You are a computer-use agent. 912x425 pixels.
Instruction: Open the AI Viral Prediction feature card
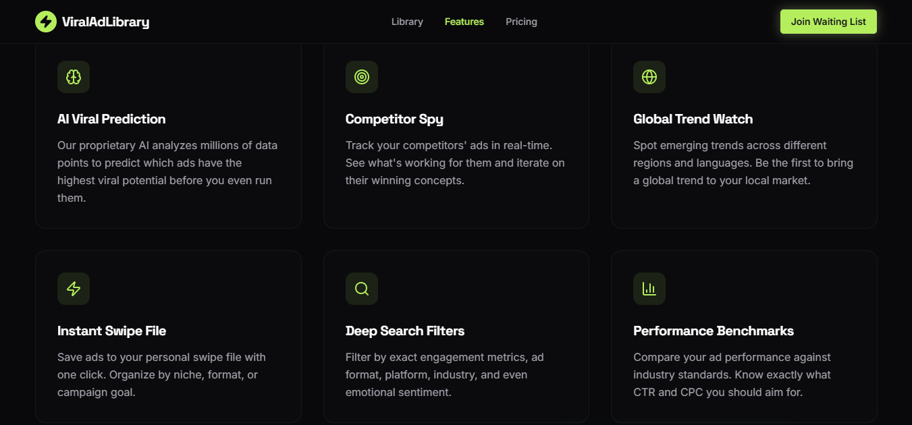coord(168,135)
